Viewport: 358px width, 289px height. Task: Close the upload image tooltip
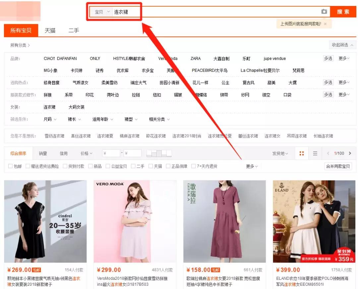[x=326, y=24]
